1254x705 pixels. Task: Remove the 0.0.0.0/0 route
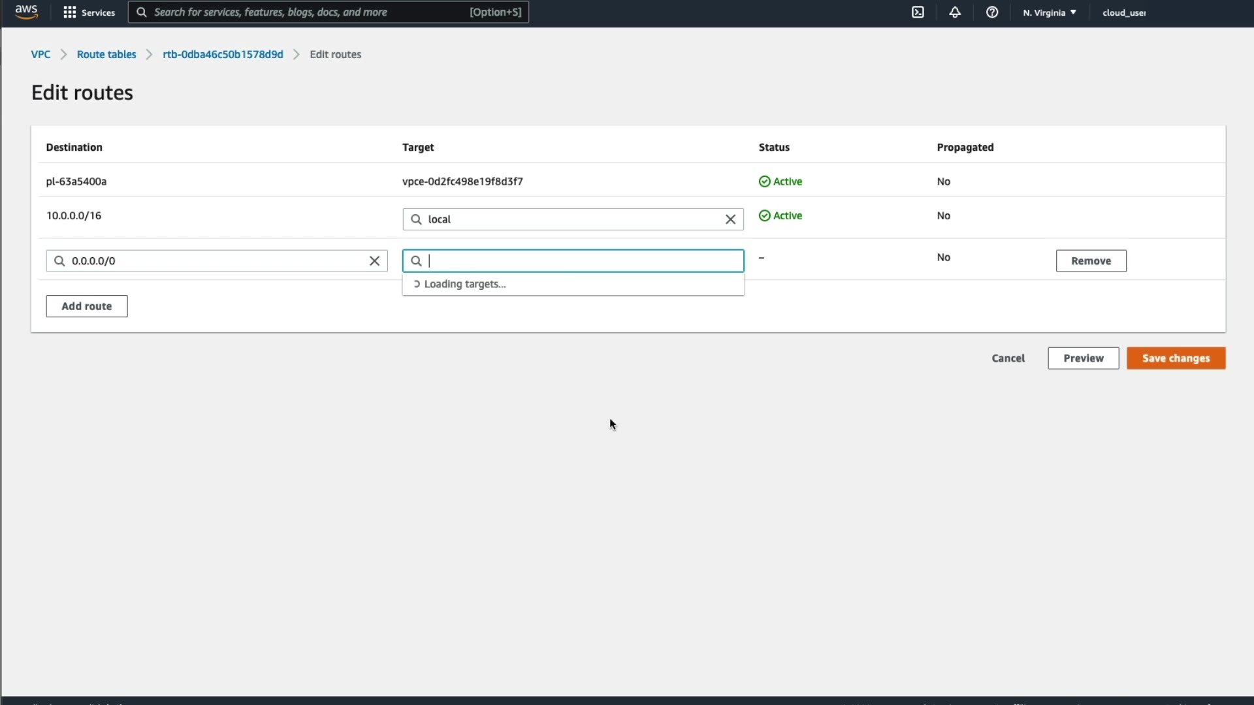(x=1090, y=261)
